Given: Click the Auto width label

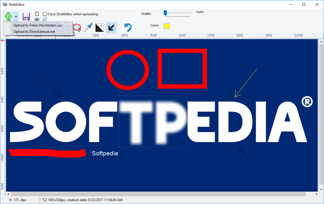Looking at the screenshot, I should tap(200, 12).
